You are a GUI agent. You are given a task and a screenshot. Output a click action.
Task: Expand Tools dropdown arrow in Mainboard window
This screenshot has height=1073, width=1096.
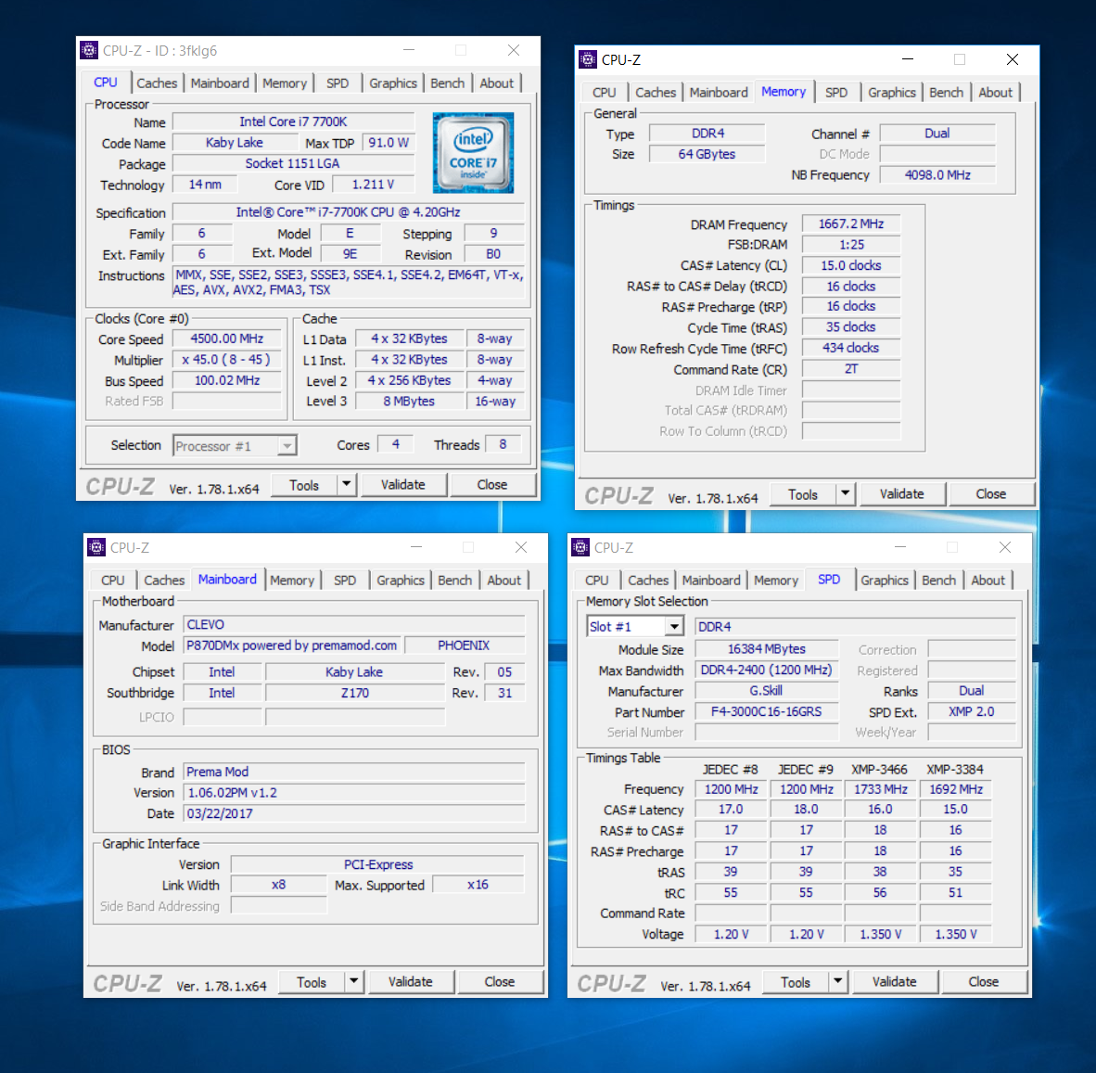(x=354, y=981)
